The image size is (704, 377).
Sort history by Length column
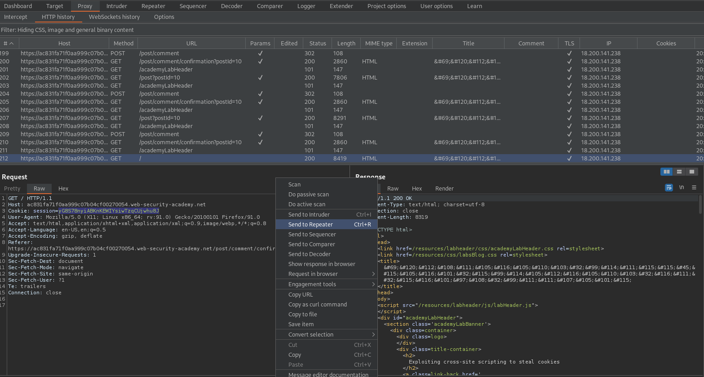coord(346,44)
